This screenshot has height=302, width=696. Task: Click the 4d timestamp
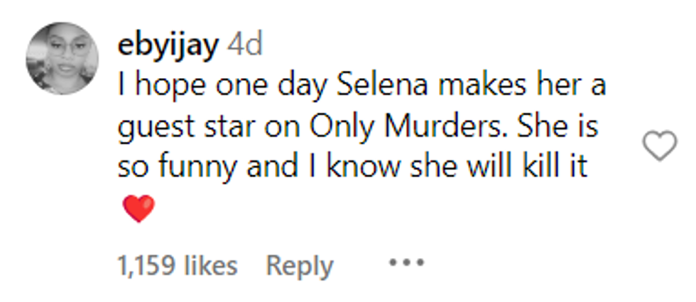[x=245, y=45]
